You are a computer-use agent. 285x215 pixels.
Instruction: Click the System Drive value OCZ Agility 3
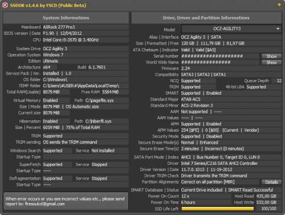tap(55, 48)
